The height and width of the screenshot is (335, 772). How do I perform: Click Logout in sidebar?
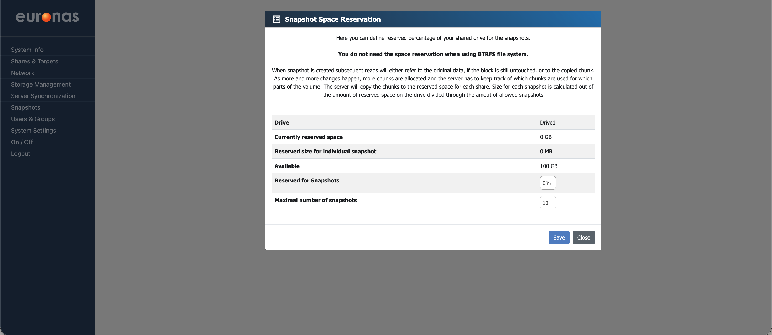pos(21,154)
